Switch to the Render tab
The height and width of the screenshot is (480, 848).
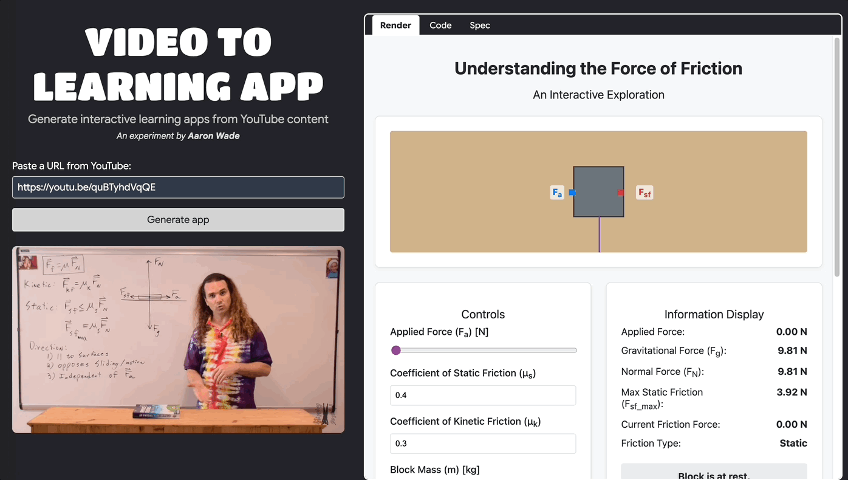[x=395, y=25]
